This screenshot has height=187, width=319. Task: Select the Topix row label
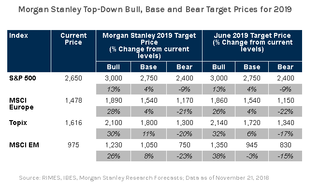[x=18, y=123]
